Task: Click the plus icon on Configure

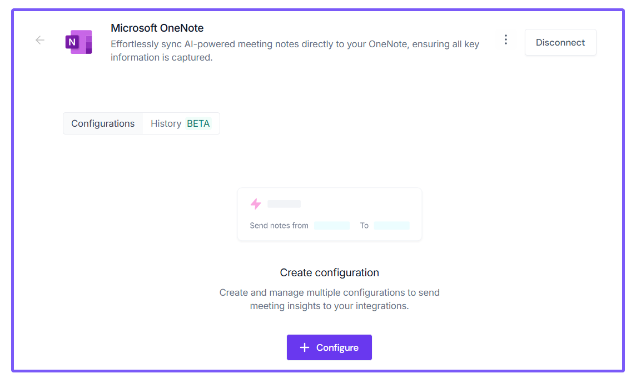Action: [x=304, y=347]
